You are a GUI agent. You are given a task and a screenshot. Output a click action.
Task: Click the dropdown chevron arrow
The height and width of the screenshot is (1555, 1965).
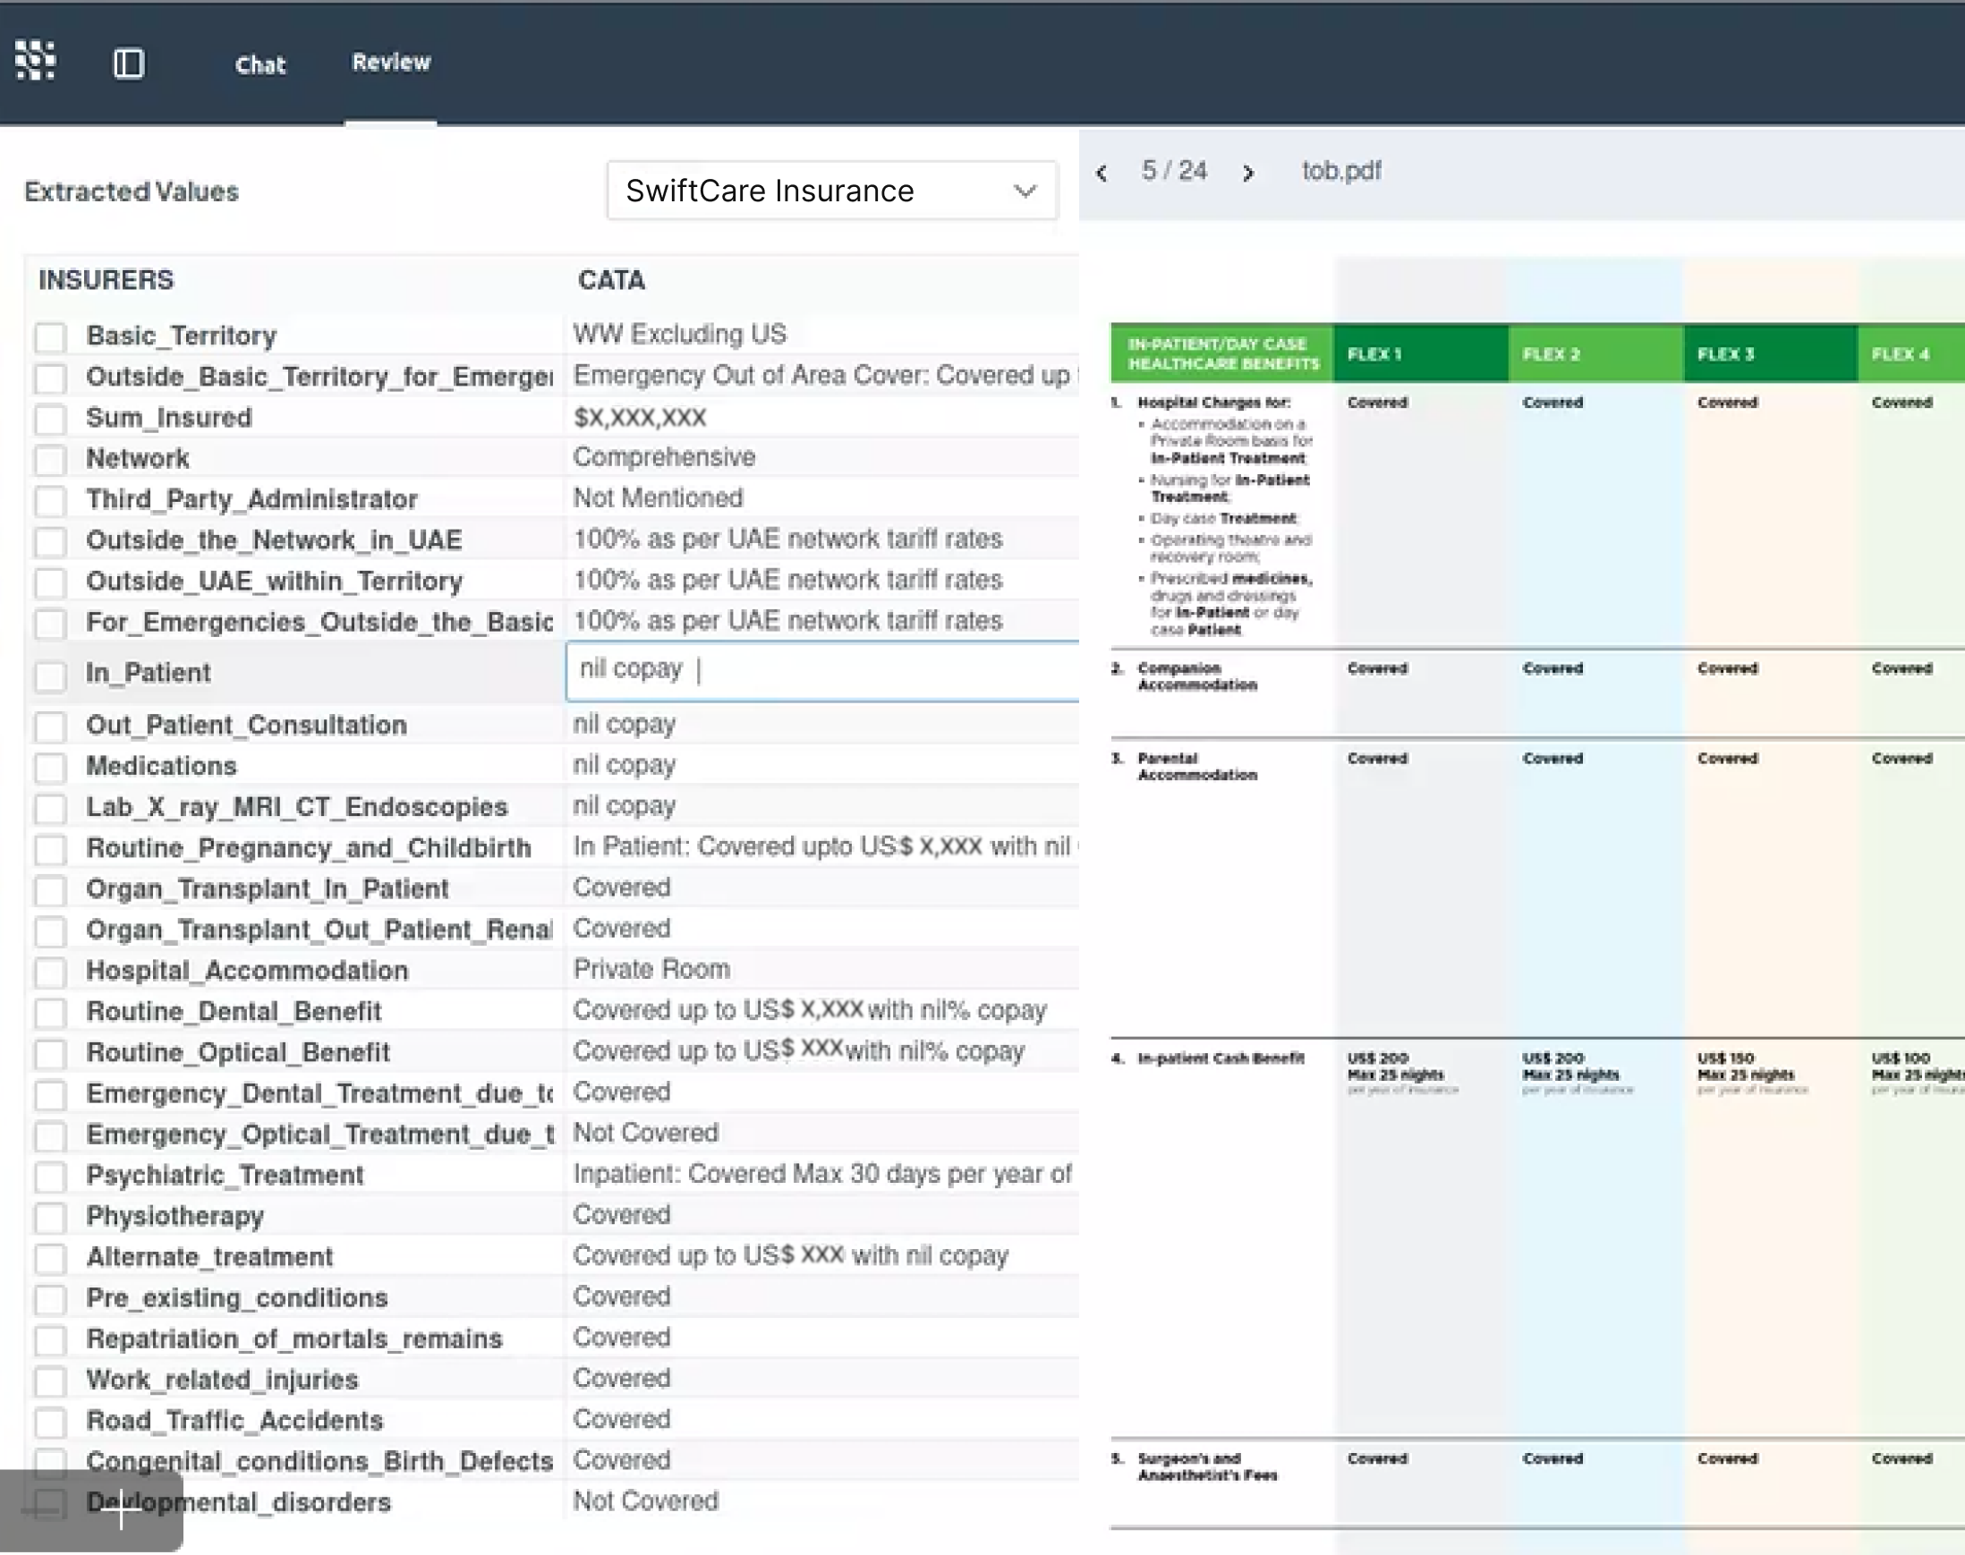pos(1025,191)
